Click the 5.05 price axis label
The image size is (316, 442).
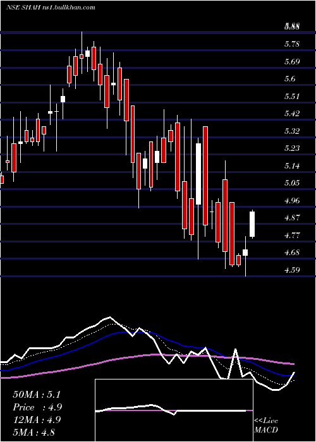click(292, 182)
